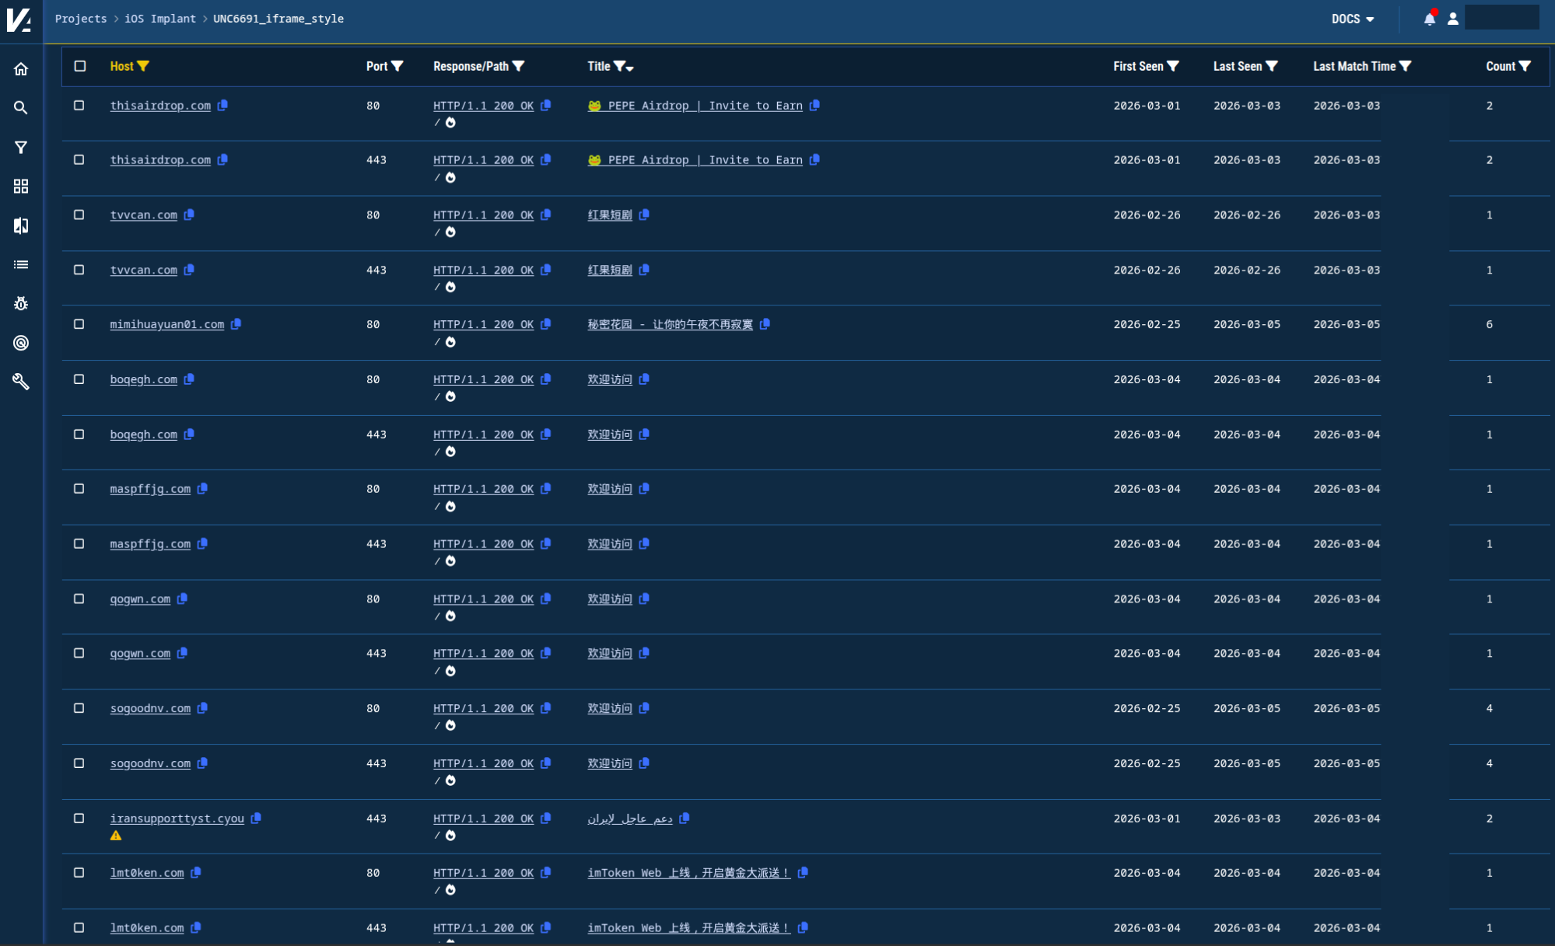Open the Count column filter
1555x946 pixels.
click(1525, 66)
